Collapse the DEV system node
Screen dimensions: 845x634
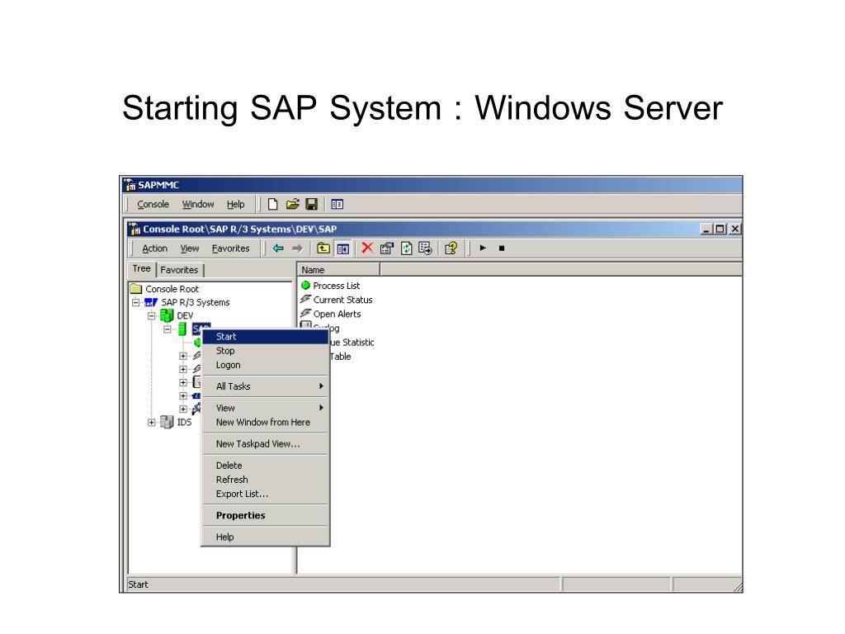(x=152, y=316)
